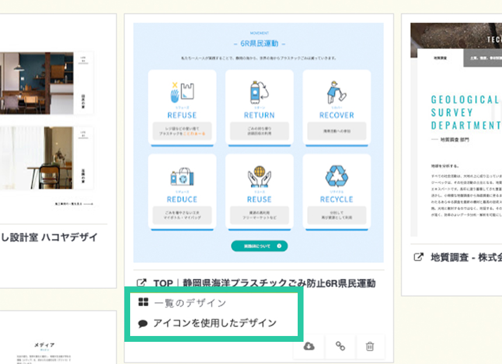Click the cloud download icon button
Image resolution: width=502 pixels, height=364 pixels.
pyautogui.click(x=309, y=346)
